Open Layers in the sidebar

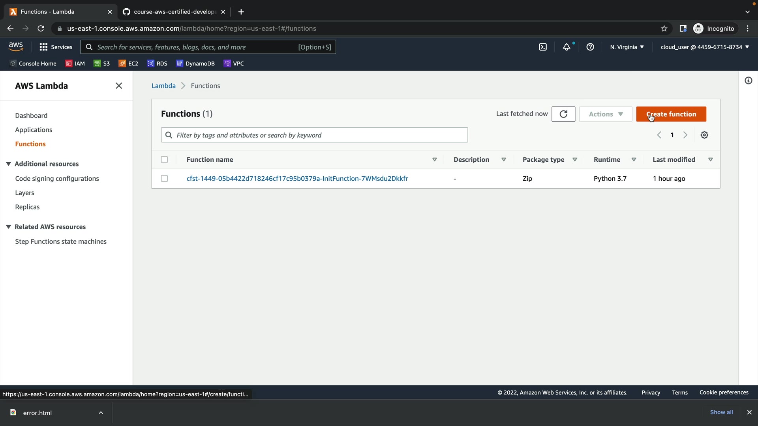(24, 193)
